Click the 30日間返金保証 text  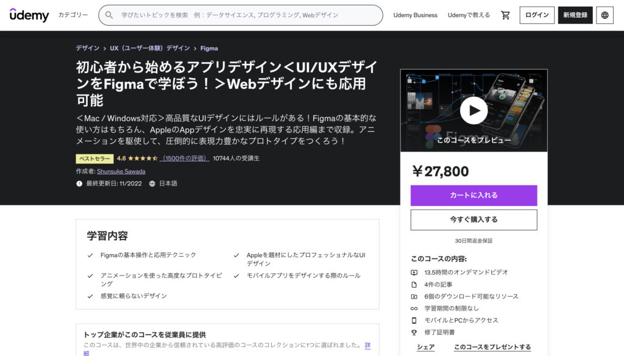pos(473,241)
